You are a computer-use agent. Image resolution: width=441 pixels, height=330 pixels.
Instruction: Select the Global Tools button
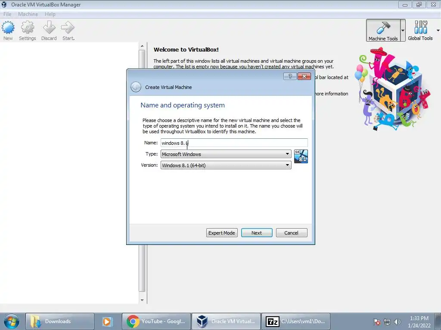coord(420,31)
